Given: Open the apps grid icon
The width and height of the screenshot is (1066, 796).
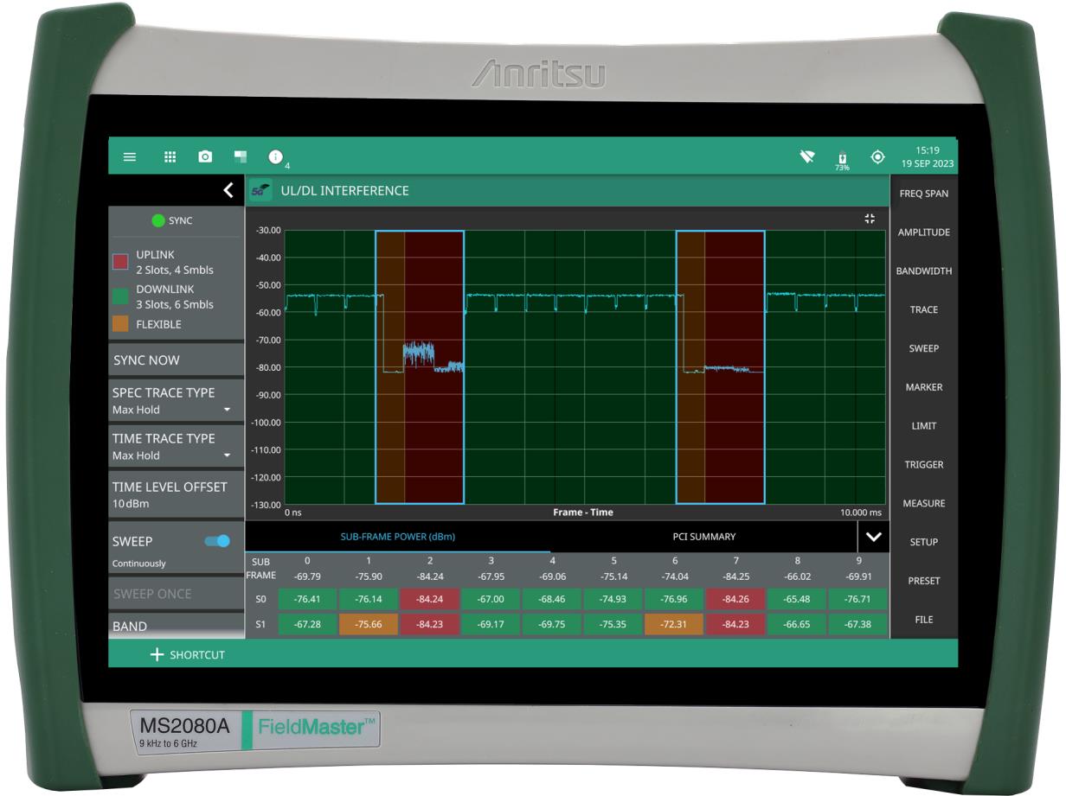Looking at the screenshot, I should pos(170,157).
